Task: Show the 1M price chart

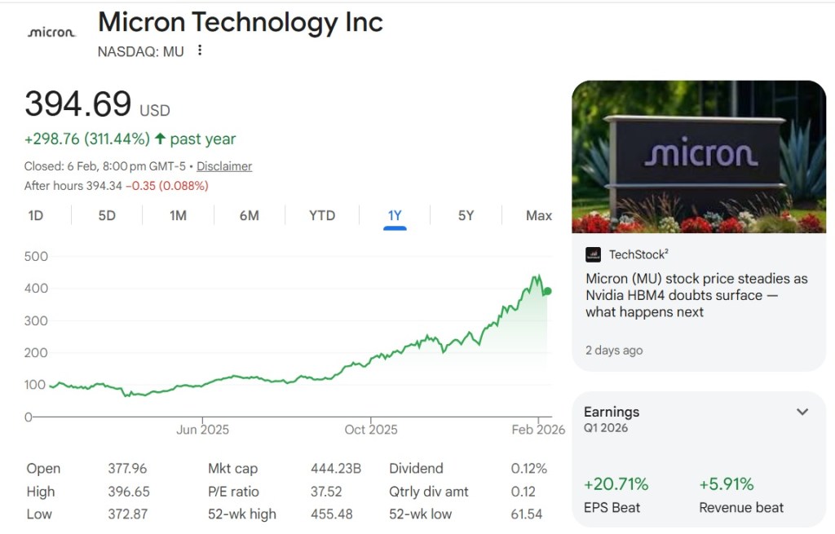Action: (178, 215)
